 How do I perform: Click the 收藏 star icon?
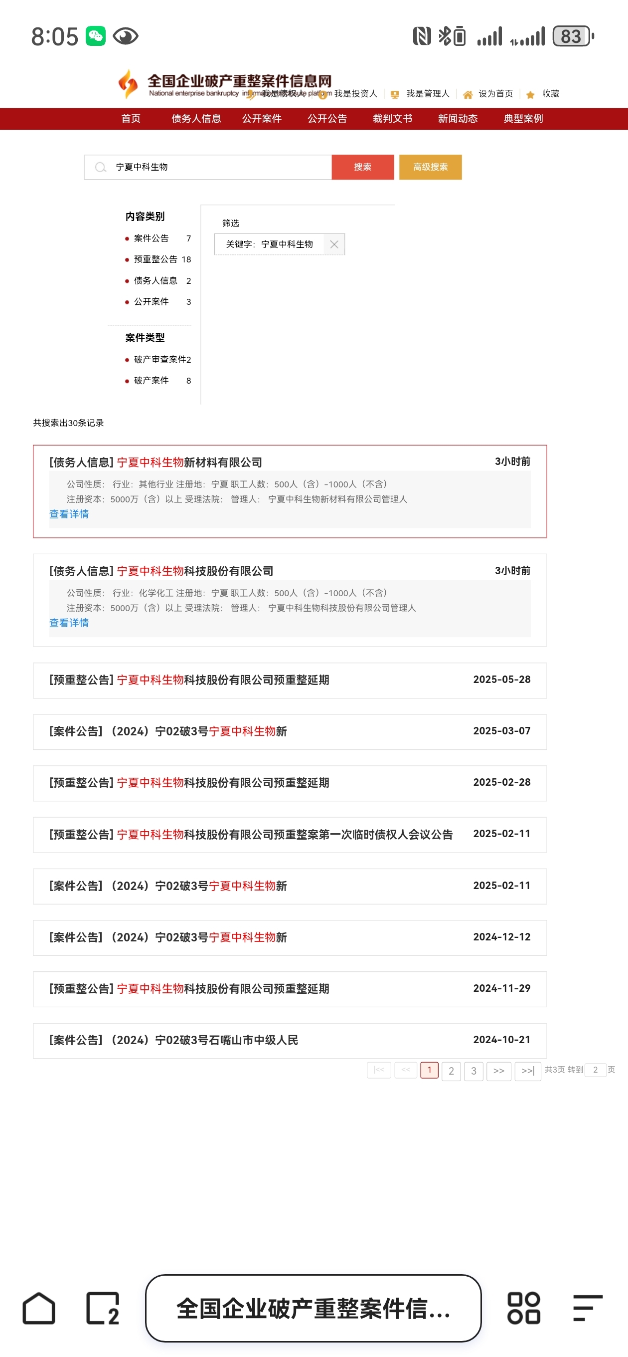(x=530, y=95)
